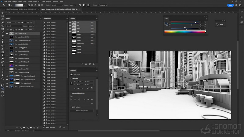Select the Magic Wand tool
244x137 pixels.
pyautogui.click(x=2, y=23)
